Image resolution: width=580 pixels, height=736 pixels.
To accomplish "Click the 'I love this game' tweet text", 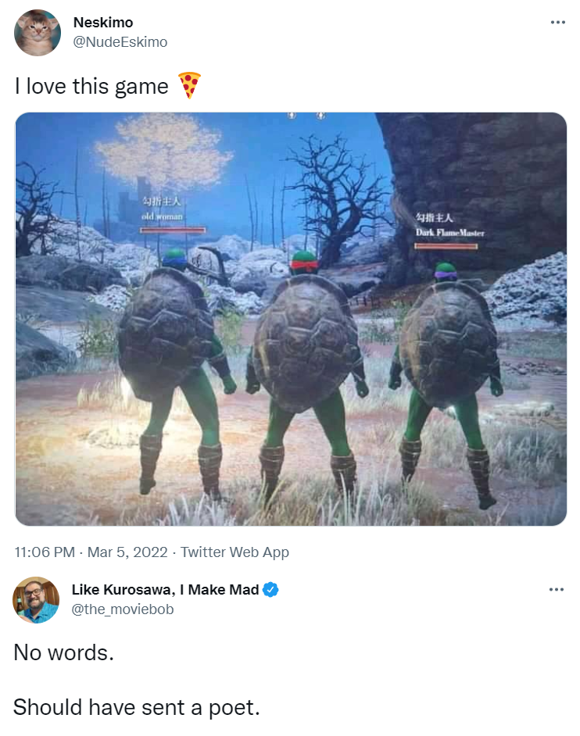I will coord(91,86).
